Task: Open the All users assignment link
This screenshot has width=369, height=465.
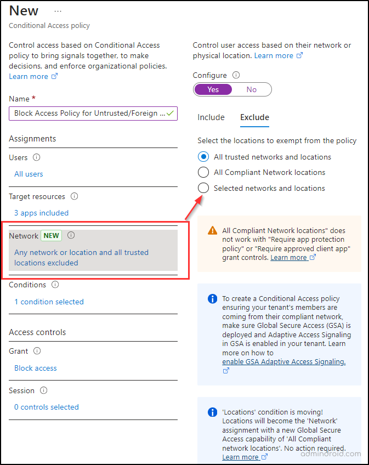Action: click(x=29, y=174)
